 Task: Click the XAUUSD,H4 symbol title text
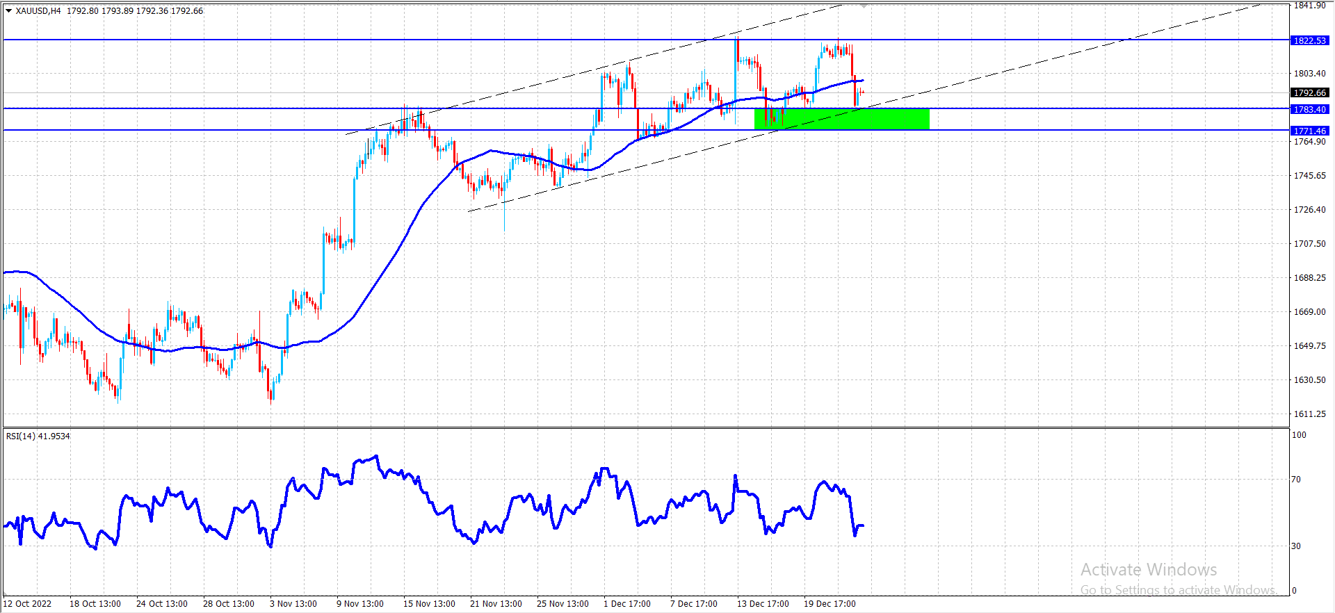pos(38,11)
